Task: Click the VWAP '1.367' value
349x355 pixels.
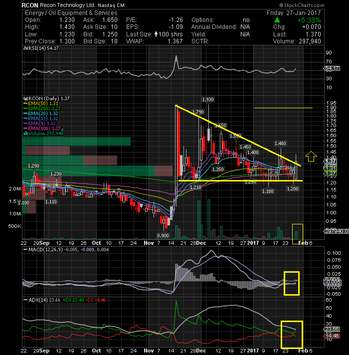Action: tap(175, 41)
